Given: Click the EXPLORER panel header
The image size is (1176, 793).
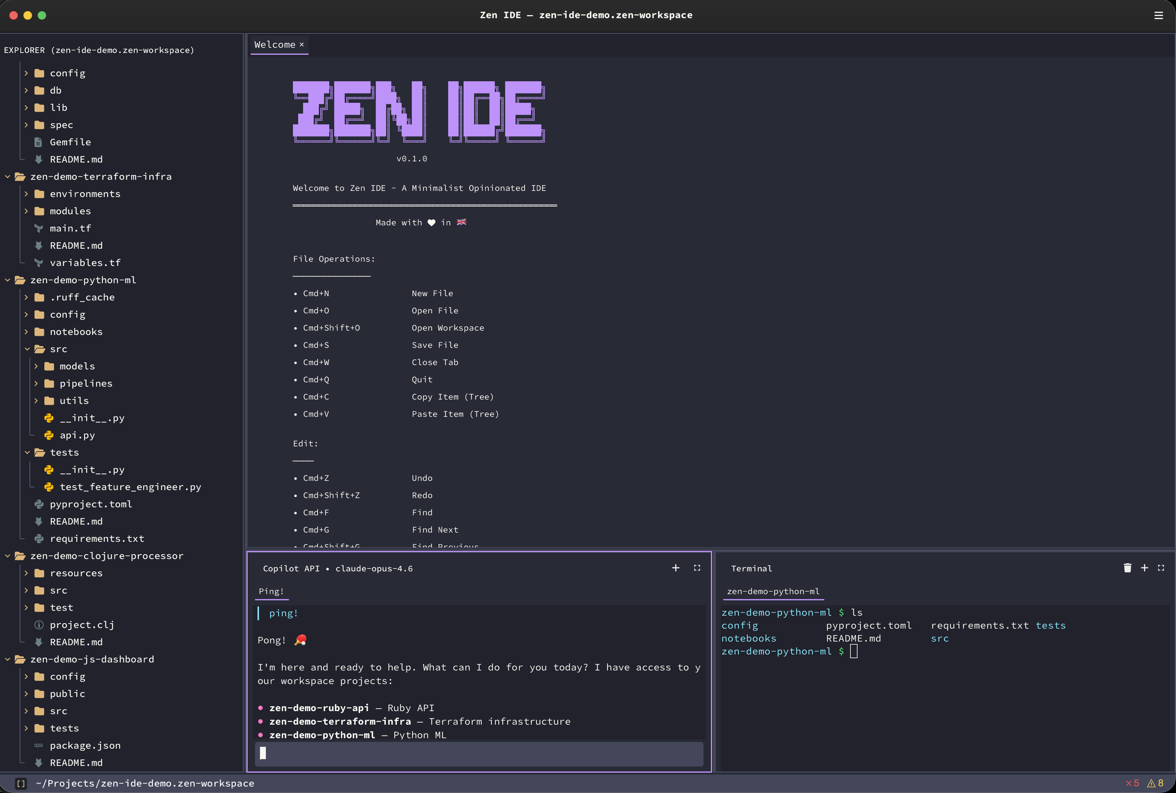Looking at the screenshot, I should (99, 50).
